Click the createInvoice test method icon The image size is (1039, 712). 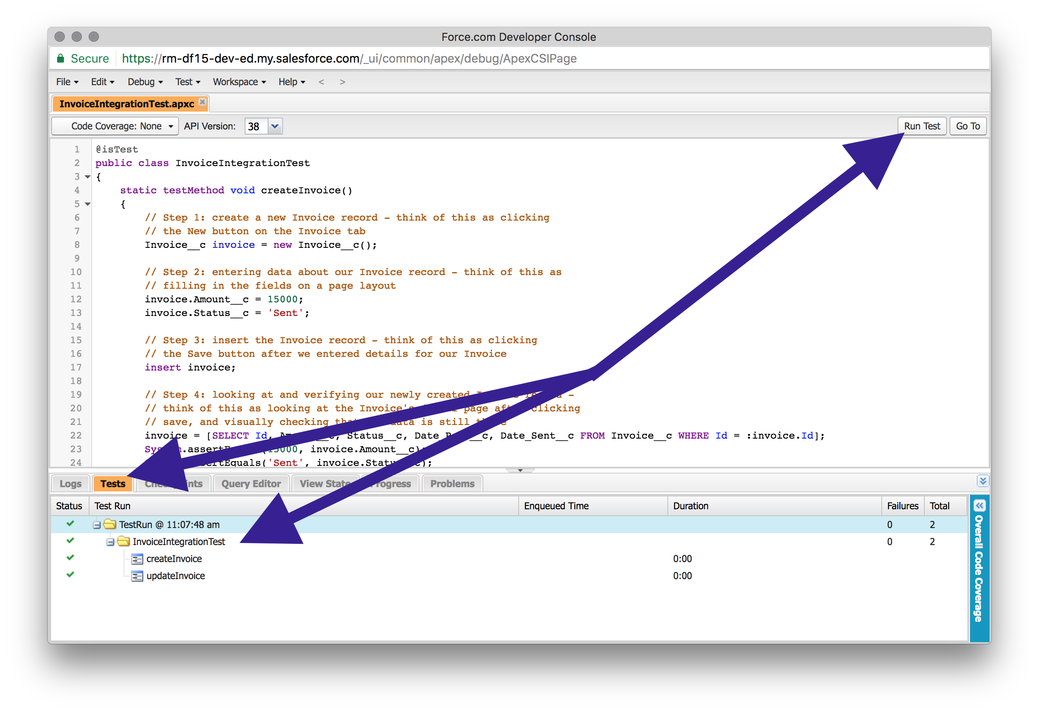point(137,559)
